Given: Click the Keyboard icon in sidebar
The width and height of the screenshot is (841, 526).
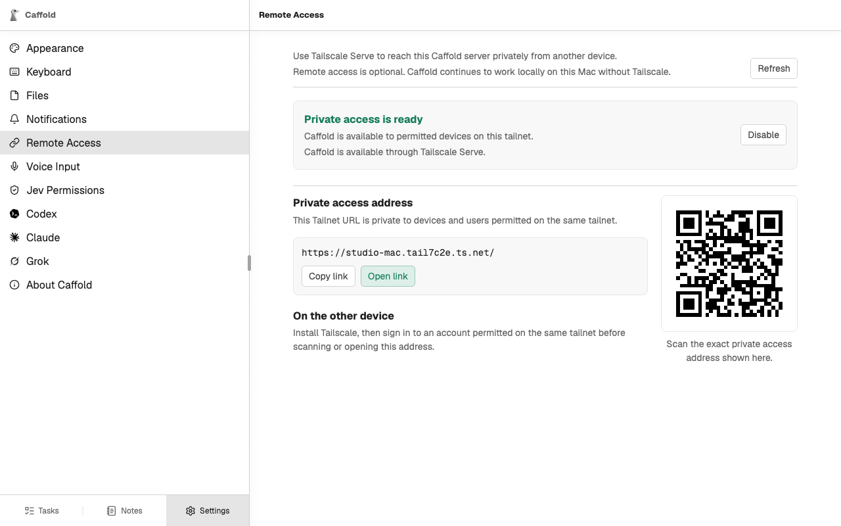Looking at the screenshot, I should pos(14,72).
